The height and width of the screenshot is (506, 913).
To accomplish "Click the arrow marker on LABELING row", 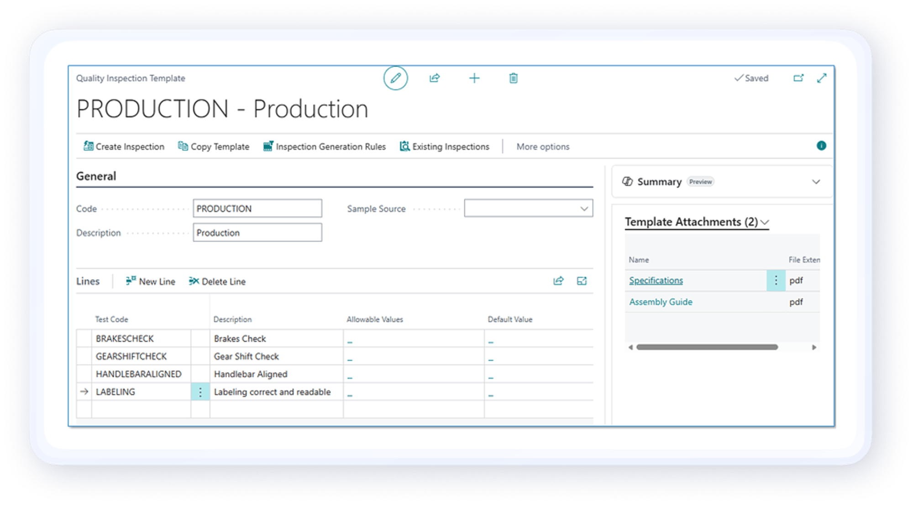I will tap(84, 391).
